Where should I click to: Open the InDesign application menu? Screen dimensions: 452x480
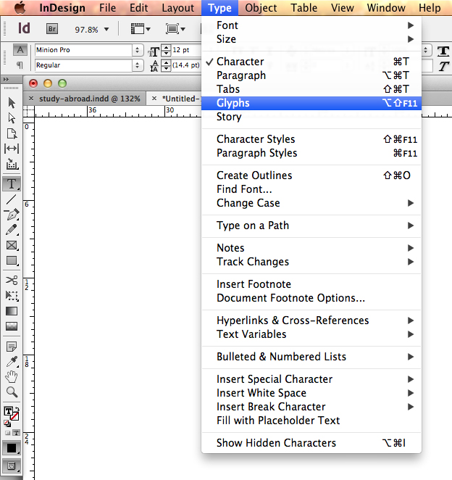[62, 8]
